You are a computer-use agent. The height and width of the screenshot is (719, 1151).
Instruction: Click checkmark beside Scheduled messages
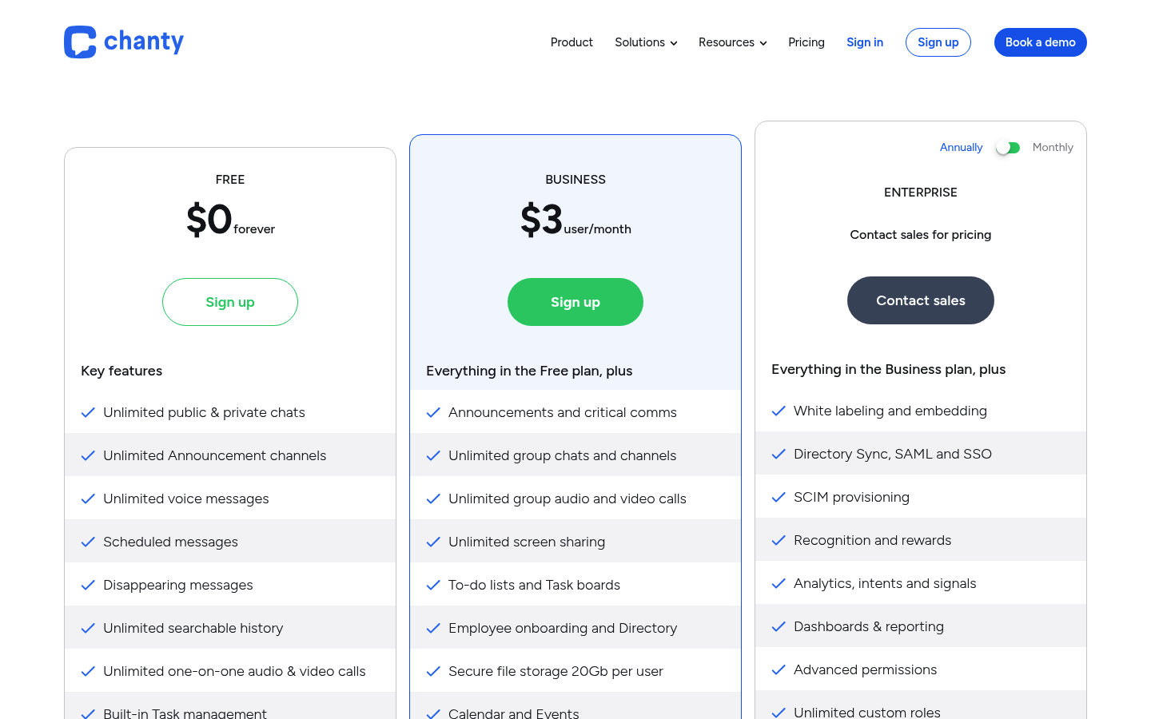pyautogui.click(x=88, y=542)
